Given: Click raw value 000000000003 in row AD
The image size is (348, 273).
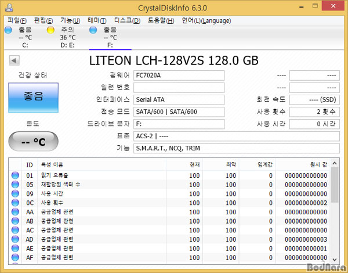Looking at the screenshot, I should pos(306,239).
